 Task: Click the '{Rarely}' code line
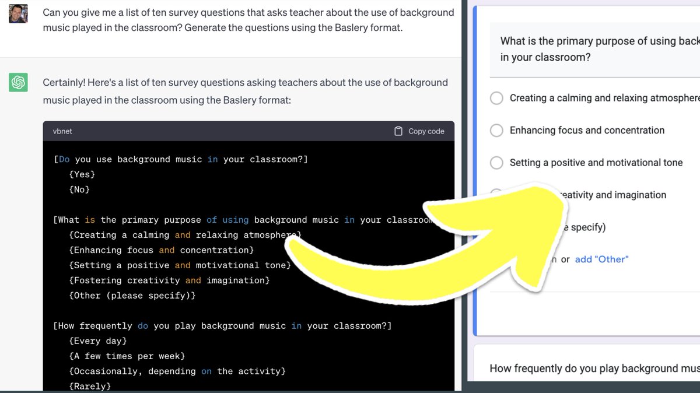89,386
